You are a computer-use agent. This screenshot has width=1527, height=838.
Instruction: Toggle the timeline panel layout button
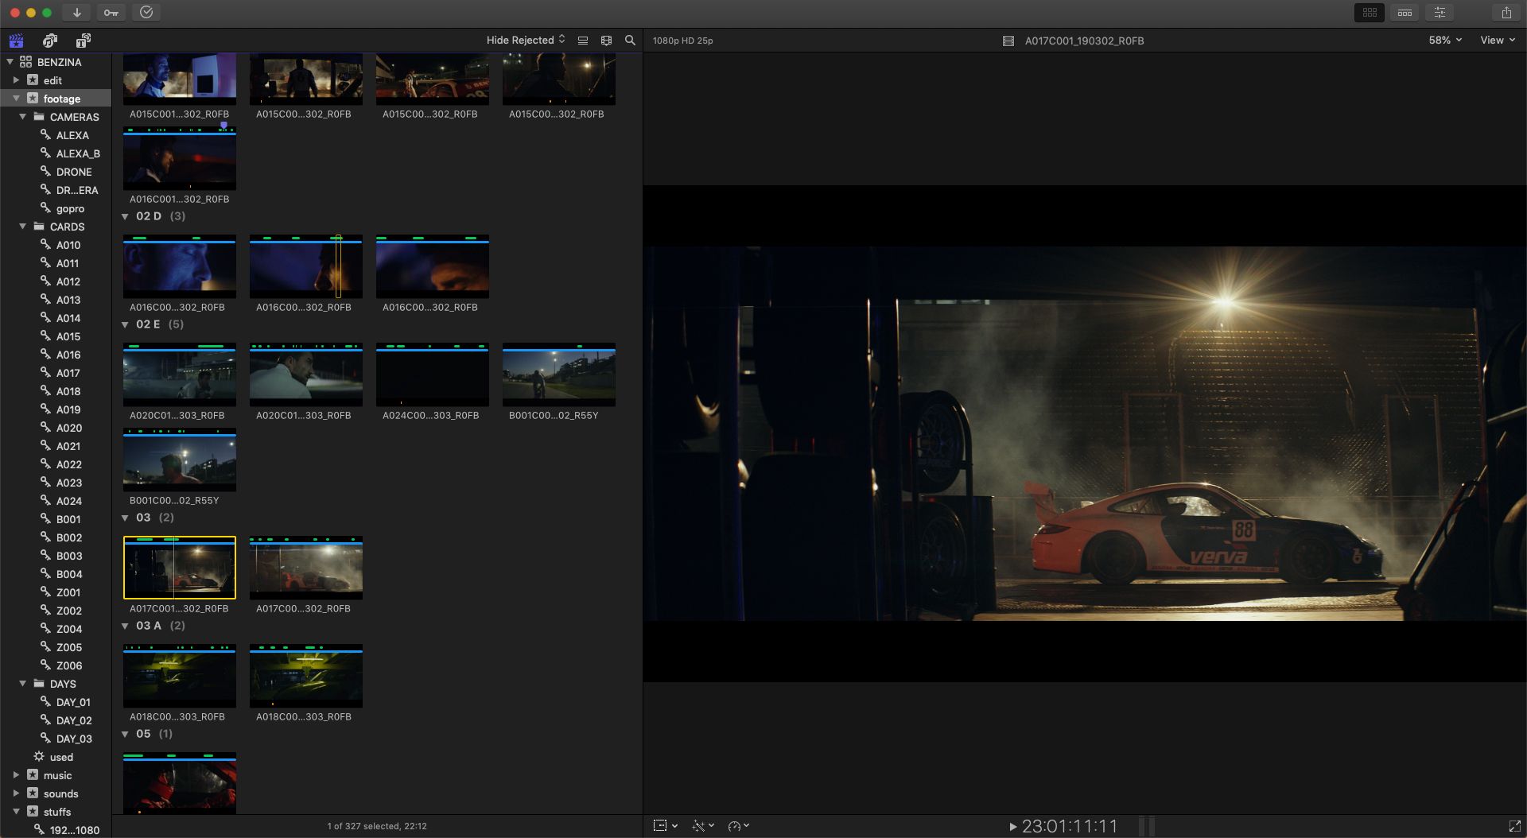[1405, 13]
